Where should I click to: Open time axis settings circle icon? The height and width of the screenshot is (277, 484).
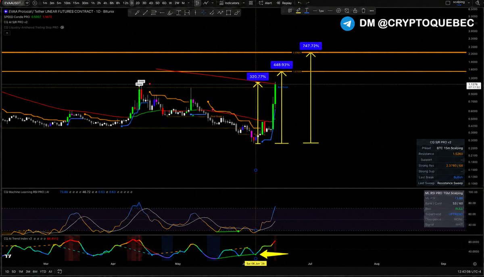point(475,263)
